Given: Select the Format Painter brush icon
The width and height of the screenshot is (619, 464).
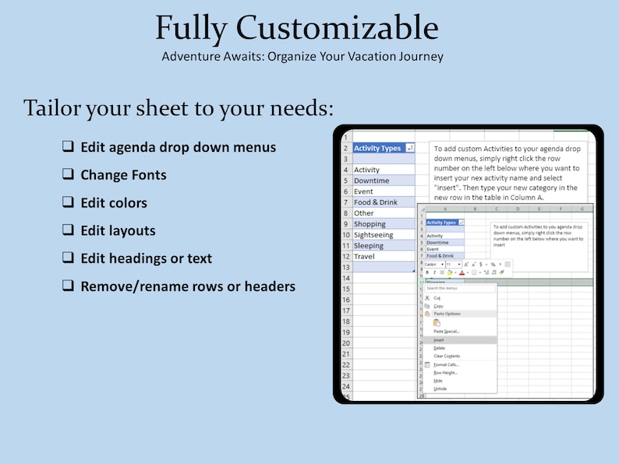Looking at the screenshot, I should point(502,272).
